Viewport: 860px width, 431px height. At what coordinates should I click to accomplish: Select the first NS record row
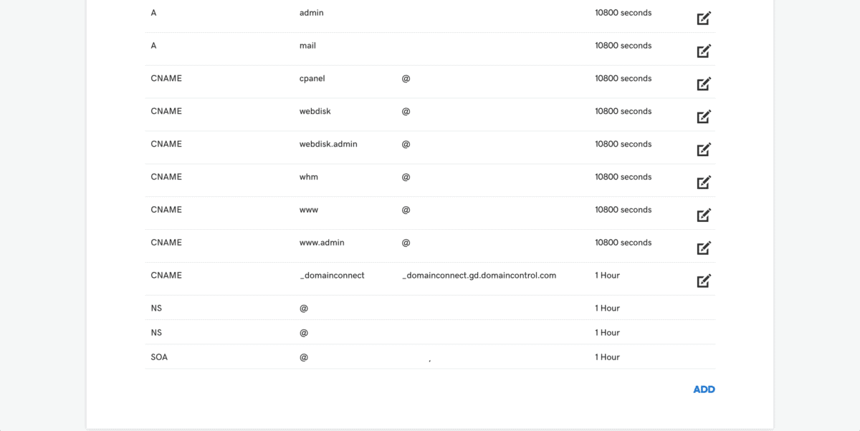click(x=430, y=308)
